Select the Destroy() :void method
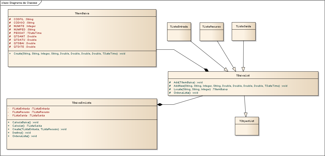 pyautogui.click(x=21, y=133)
